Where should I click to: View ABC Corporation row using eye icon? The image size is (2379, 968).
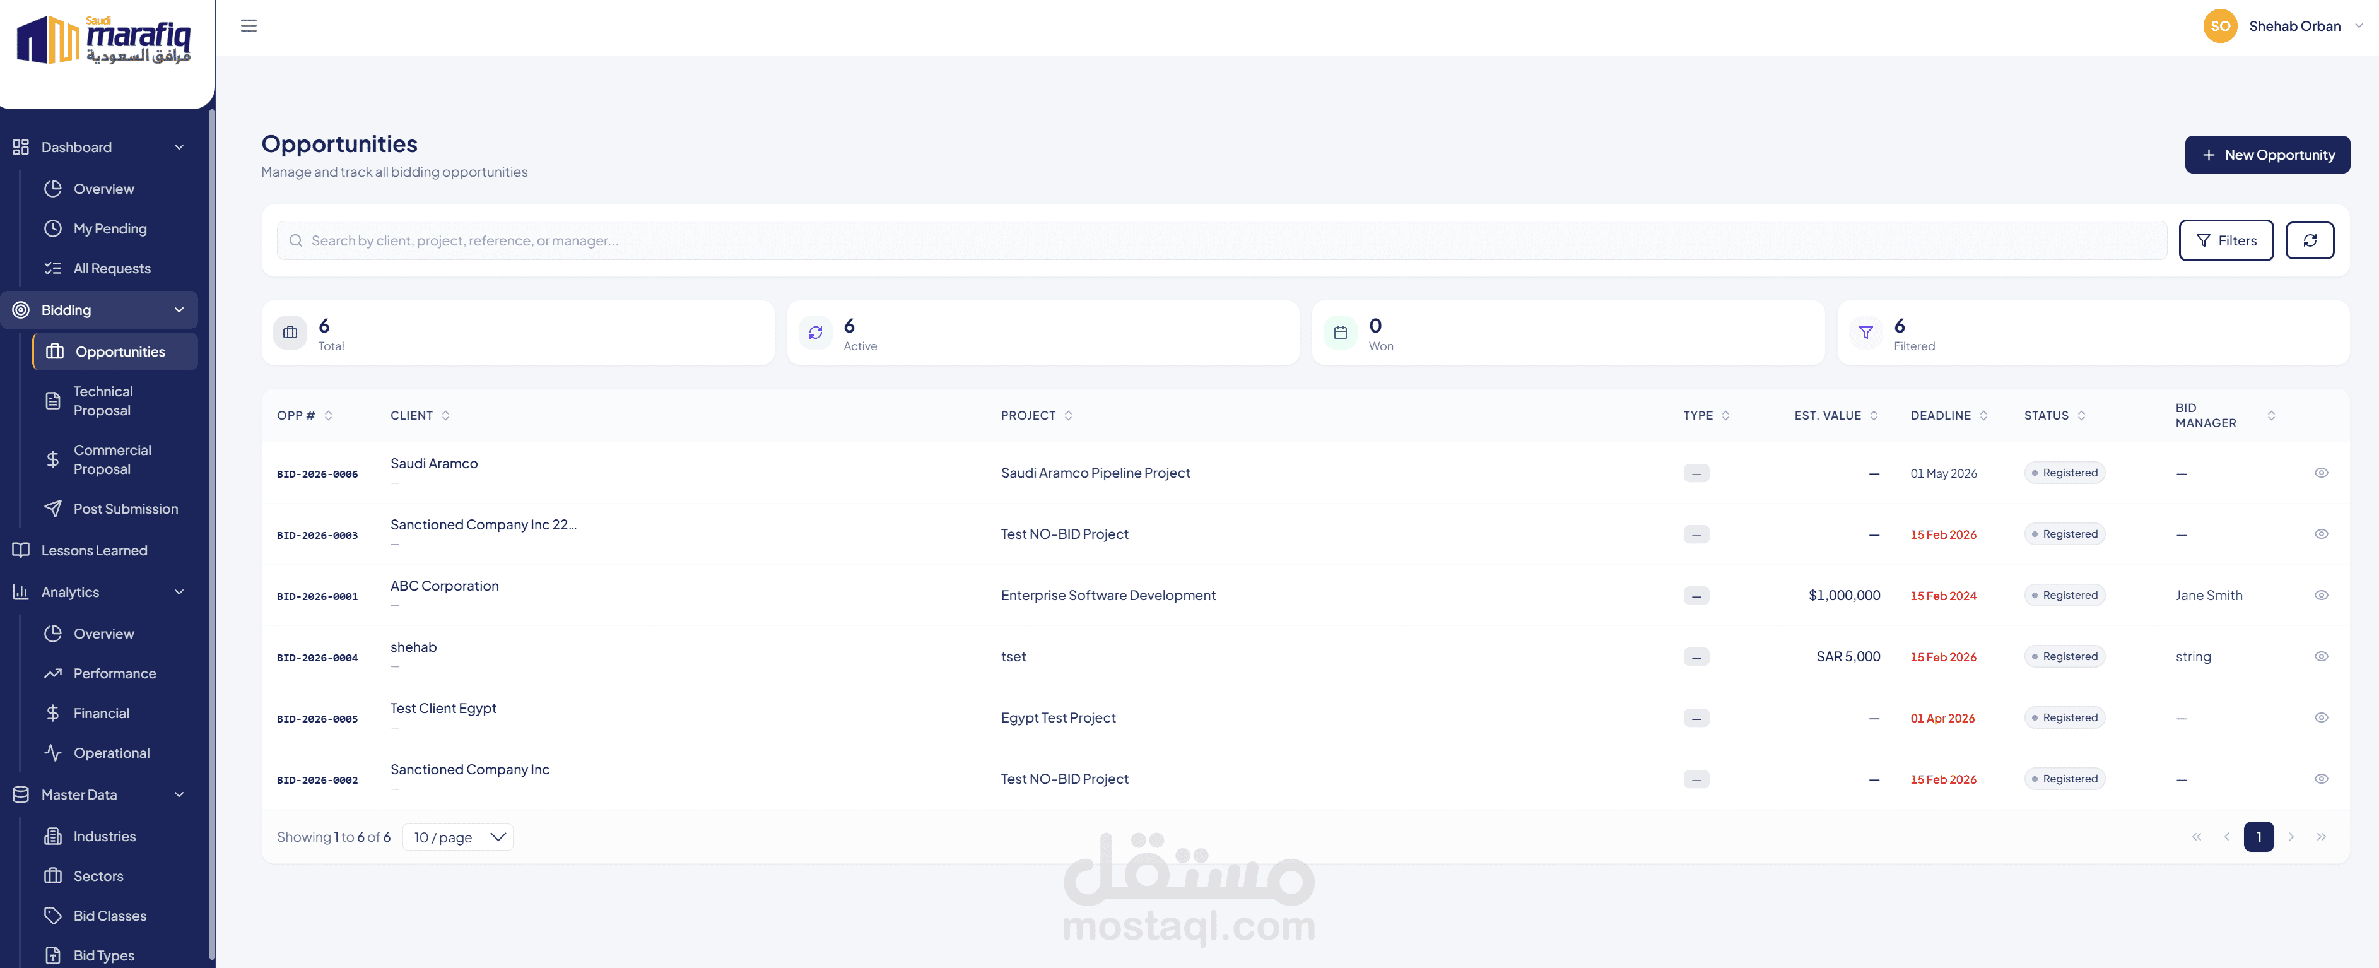pos(2321,596)
